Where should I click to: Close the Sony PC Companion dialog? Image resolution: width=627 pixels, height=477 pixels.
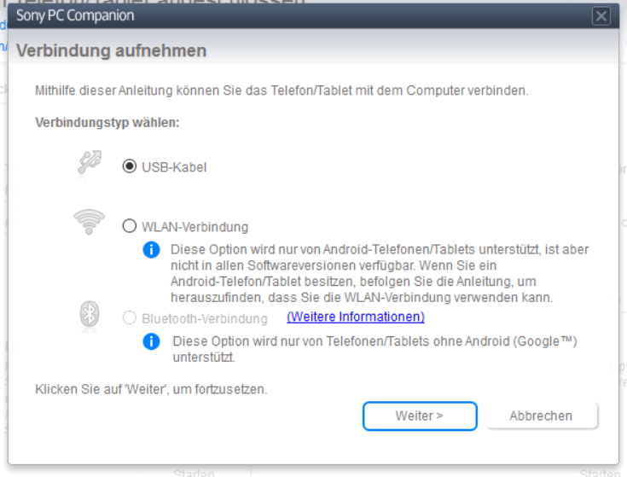[x=601, y=16]
